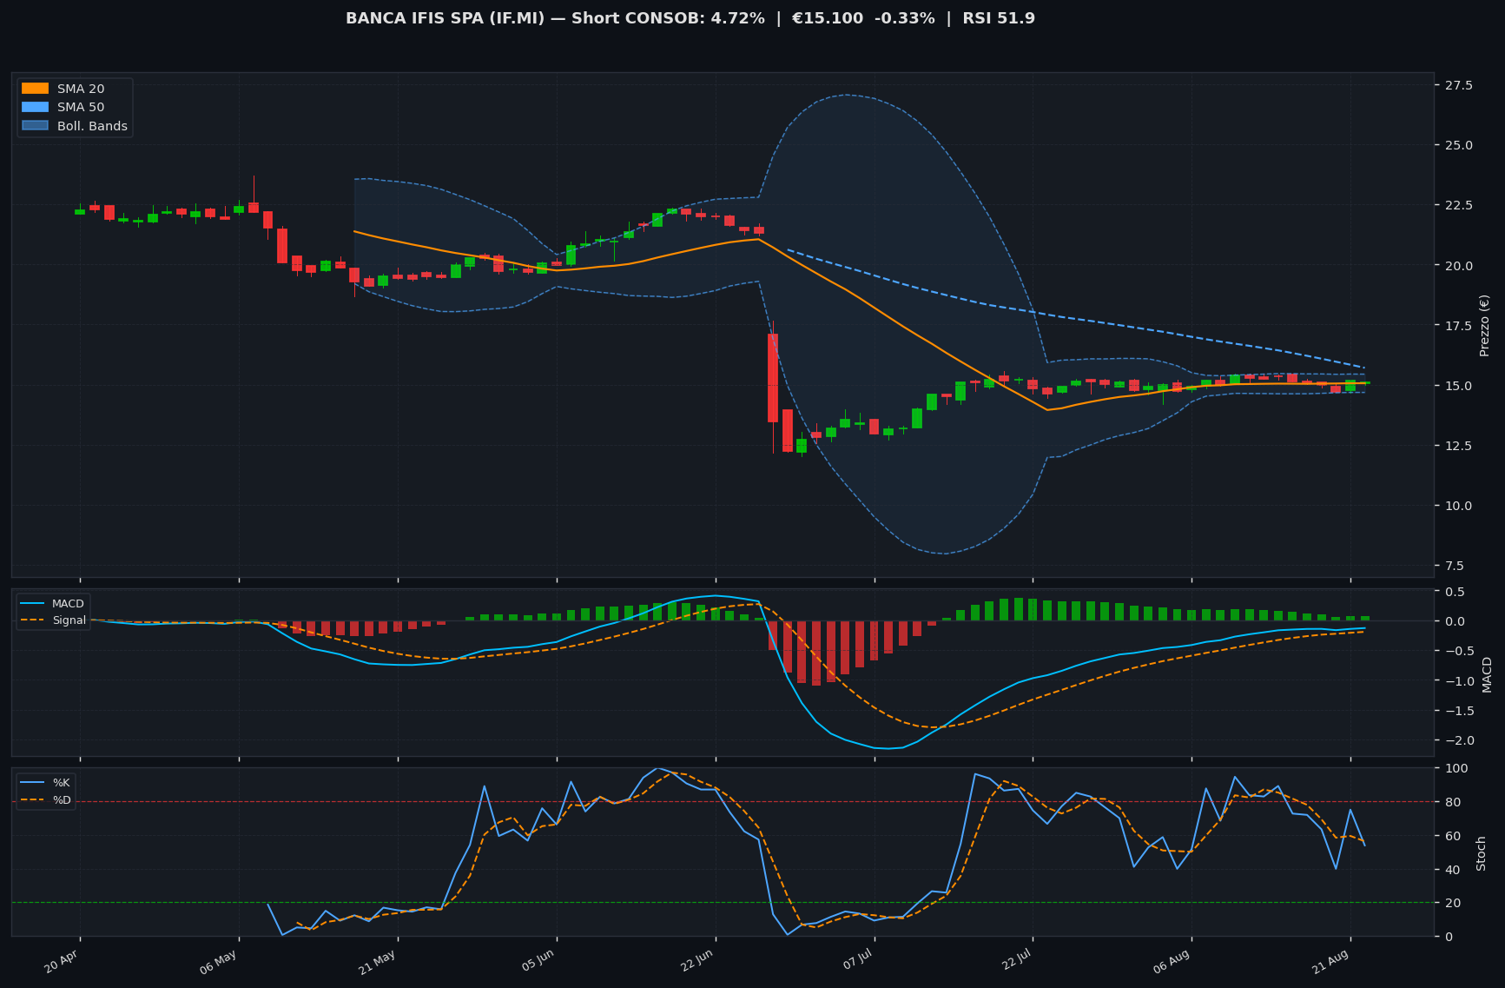Click the lowest point of the MACD line
This screenshot has height=988, width=1505.
[x=888, y=748]
